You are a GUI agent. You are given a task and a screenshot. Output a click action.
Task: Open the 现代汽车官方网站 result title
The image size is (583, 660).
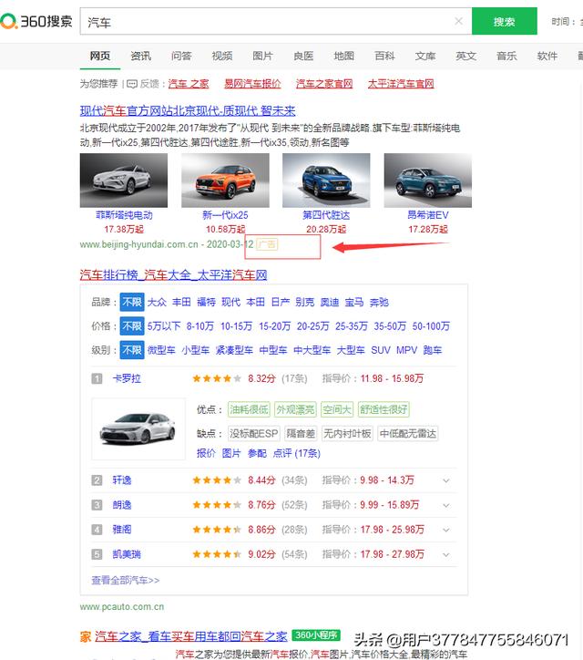[188, 110]
